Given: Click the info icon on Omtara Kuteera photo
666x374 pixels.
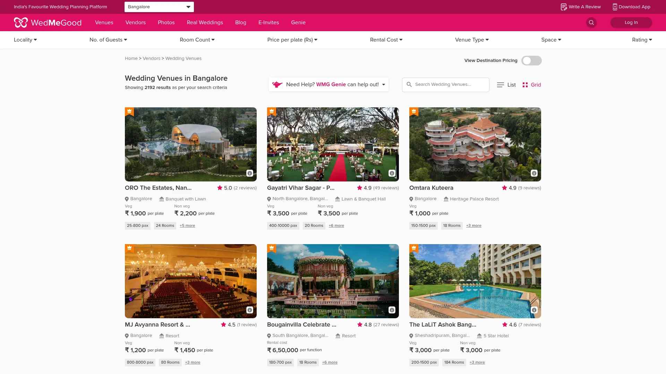Looking at the screenshot, I should (x=534, y=173).
